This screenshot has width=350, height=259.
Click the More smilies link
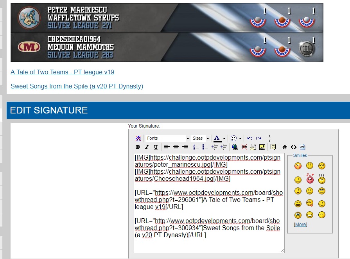(x=300, y=225)
